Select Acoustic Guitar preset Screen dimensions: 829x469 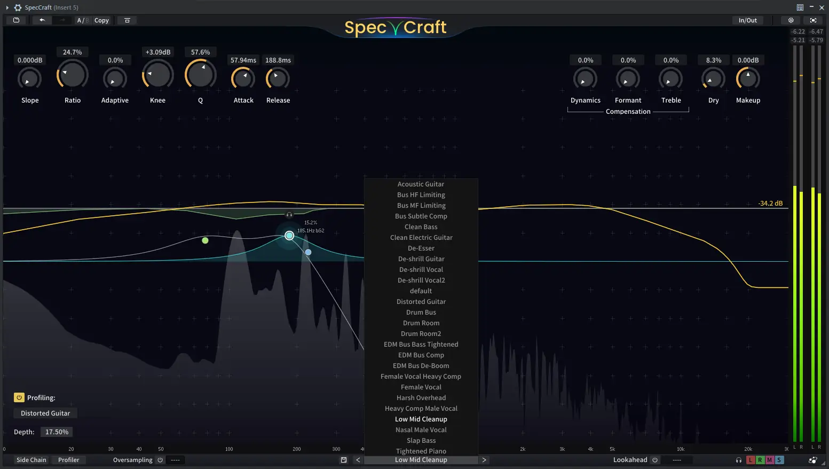(421, 184)
